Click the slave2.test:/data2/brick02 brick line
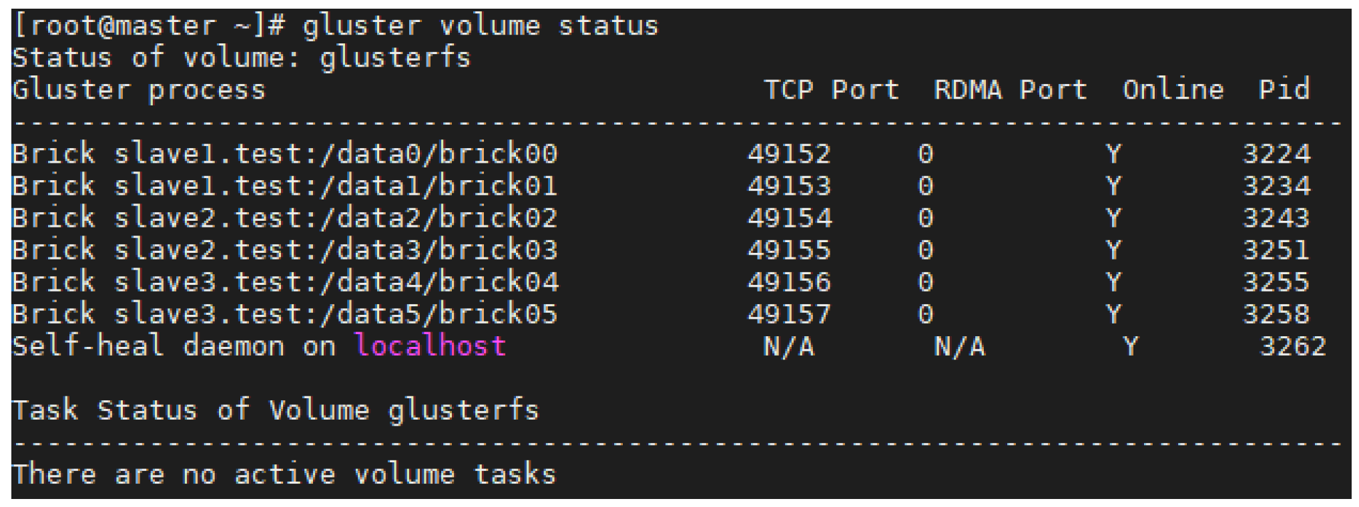Image resolution: width=1359 pixels, height=507 pixels. 285,218
